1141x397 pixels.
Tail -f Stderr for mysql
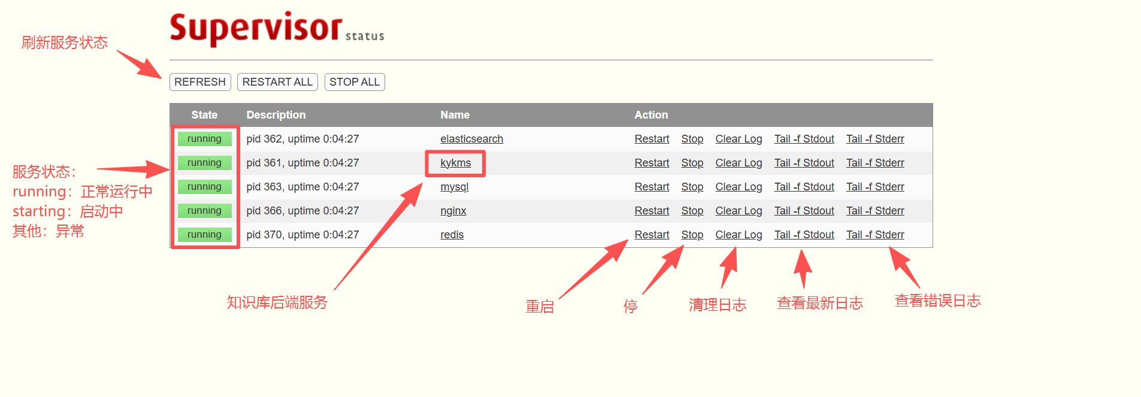click(x=874, y=187)
